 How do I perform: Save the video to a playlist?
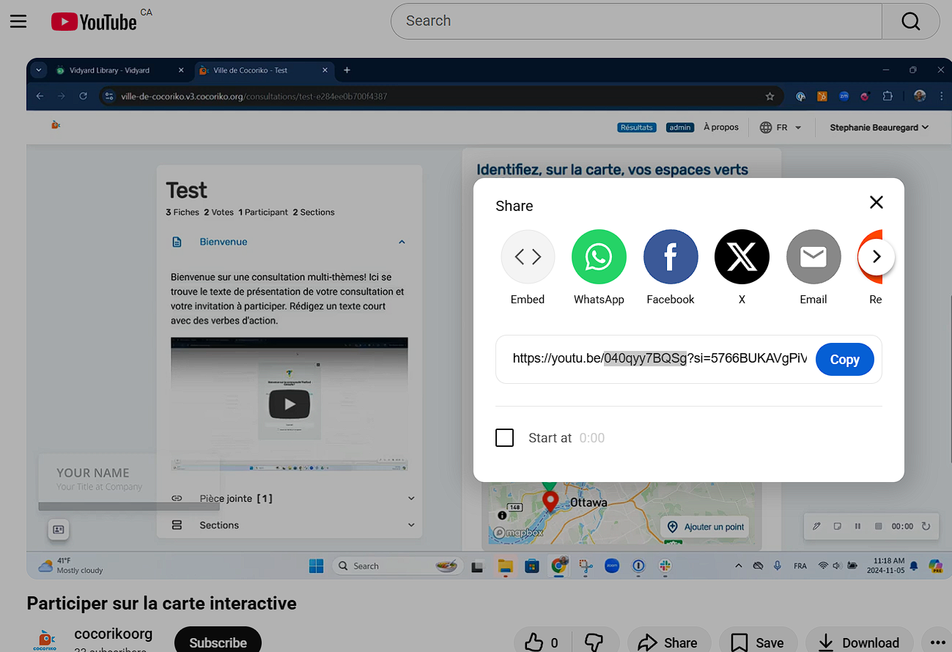tap(758, 642)
